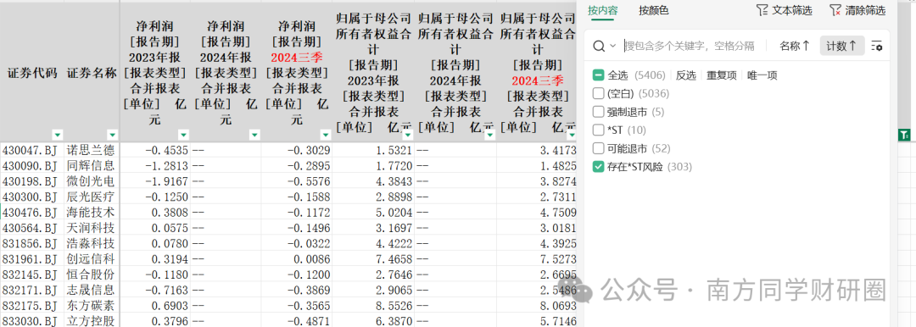916x327 pixels.
Task: Click the green filter icon at panel edge
Action: [x=904, y=136]
